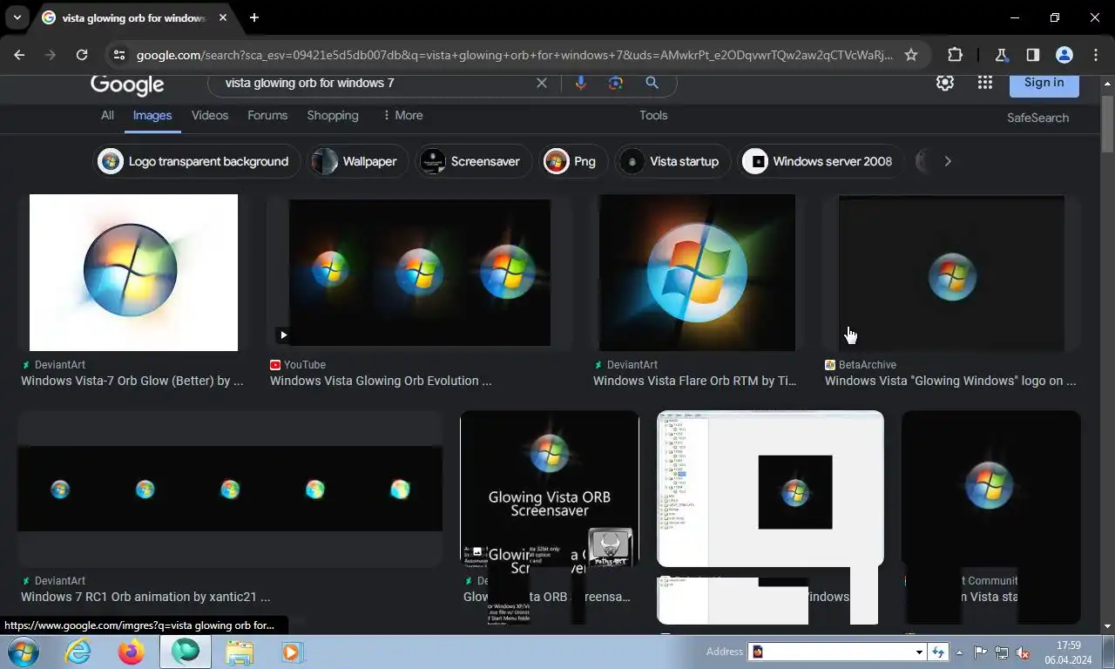
Task: Filter by Png chip
Action: pyautogui.click(x=573, y=161)
